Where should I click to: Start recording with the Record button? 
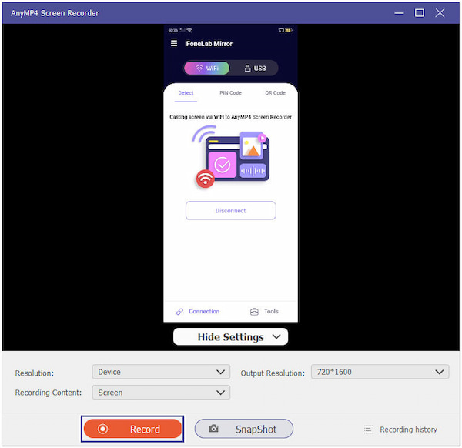pyautogui.click(x=132, y=430)
